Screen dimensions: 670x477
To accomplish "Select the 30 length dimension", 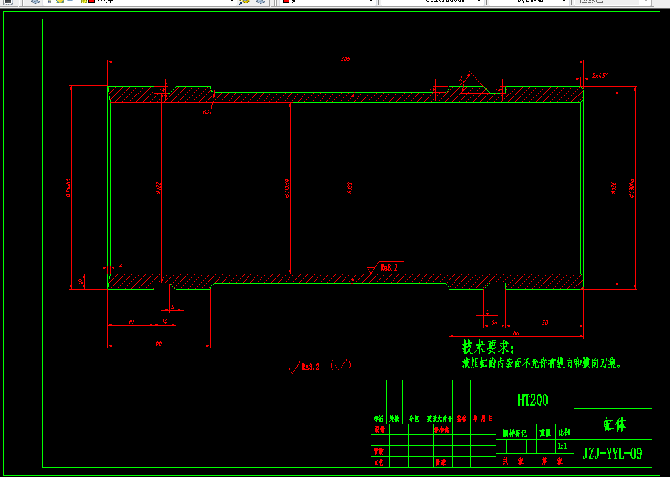I will click(131, 322).
